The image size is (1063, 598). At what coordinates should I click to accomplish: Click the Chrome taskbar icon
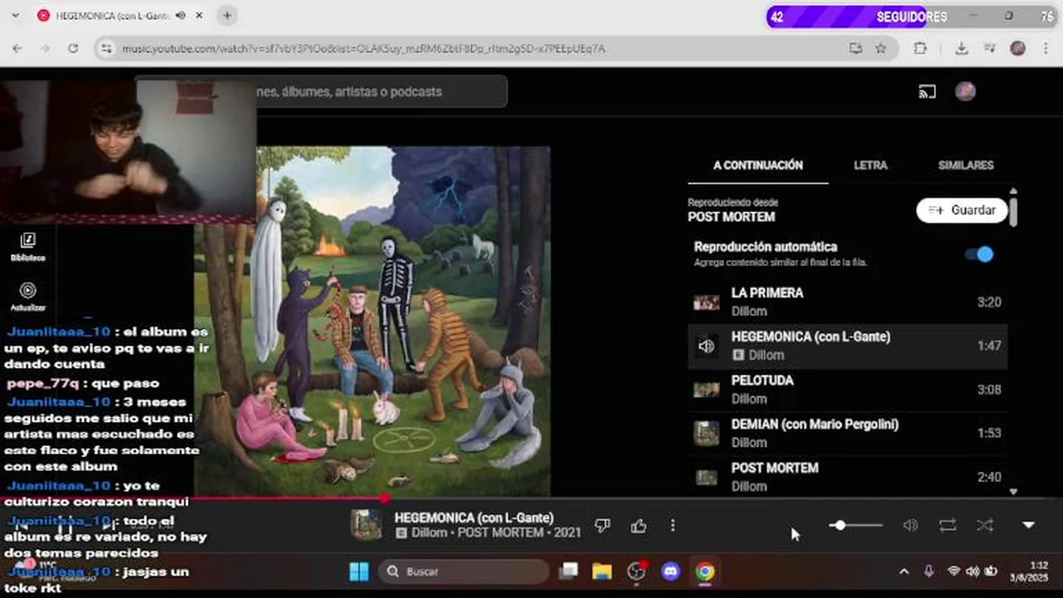[704, 571]
